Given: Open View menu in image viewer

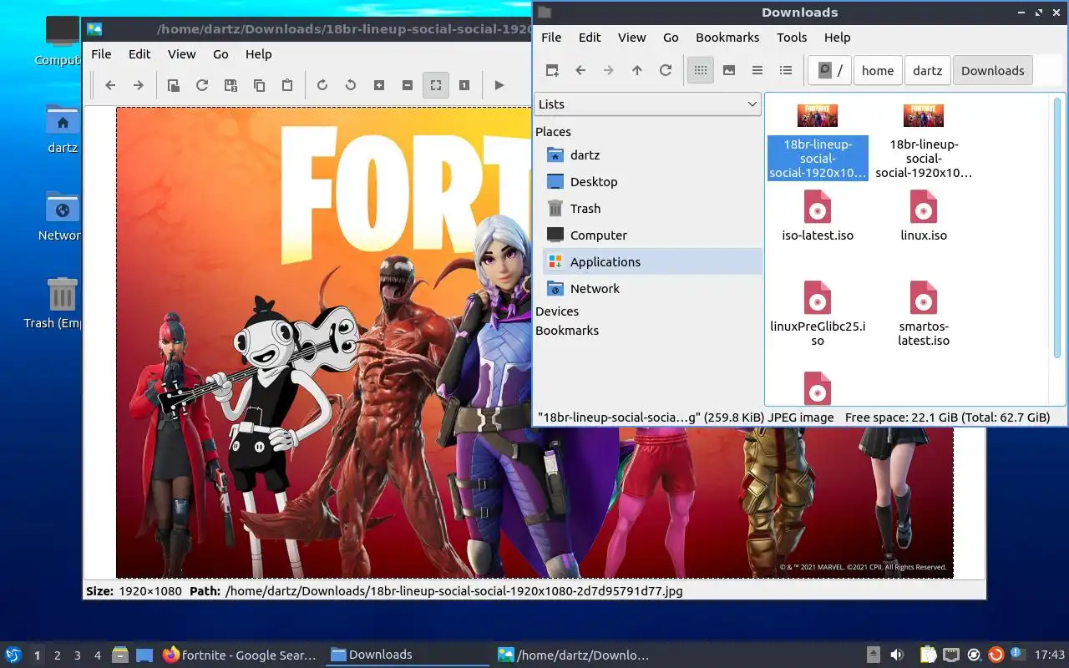Looking at the screenshot, I should [x=181, y=54].
